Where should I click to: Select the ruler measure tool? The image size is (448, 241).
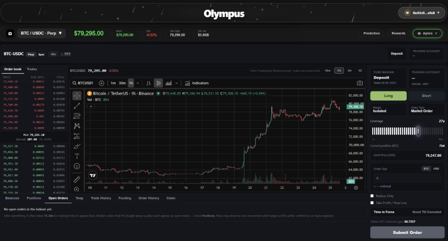click(x=77, y=179)
